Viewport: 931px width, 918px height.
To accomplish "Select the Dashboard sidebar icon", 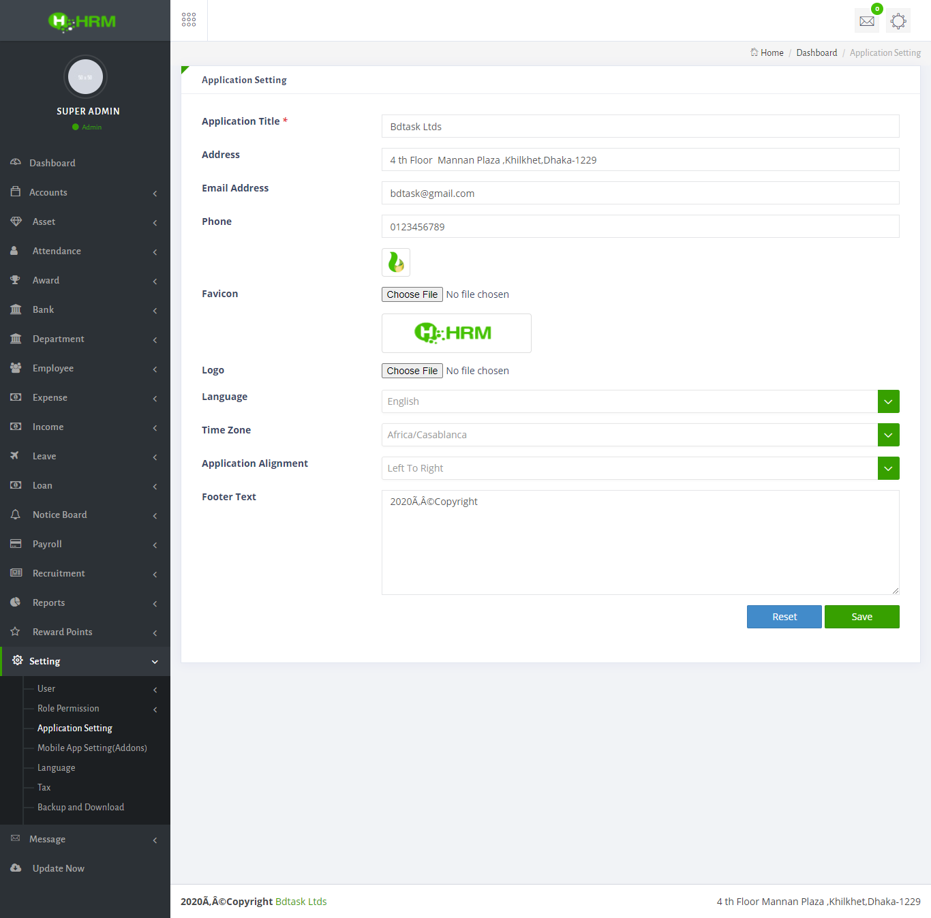I will coord(16,162).
